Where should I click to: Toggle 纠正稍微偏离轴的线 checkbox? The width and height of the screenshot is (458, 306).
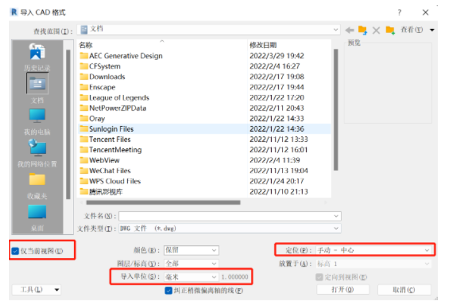tap(169, 291)
